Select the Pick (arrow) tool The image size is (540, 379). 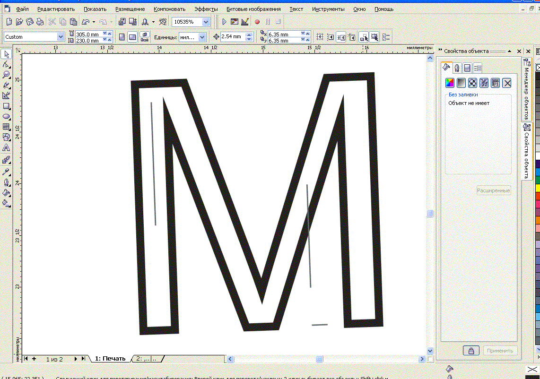click(6, 54)
